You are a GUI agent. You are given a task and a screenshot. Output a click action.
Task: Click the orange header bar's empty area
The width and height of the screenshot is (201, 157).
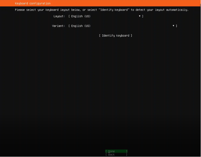[131, 3]
